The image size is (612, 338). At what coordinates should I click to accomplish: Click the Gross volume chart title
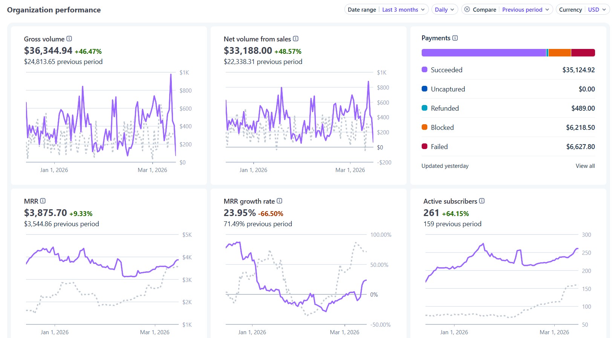pyautogui.click(x=44, y=39)
